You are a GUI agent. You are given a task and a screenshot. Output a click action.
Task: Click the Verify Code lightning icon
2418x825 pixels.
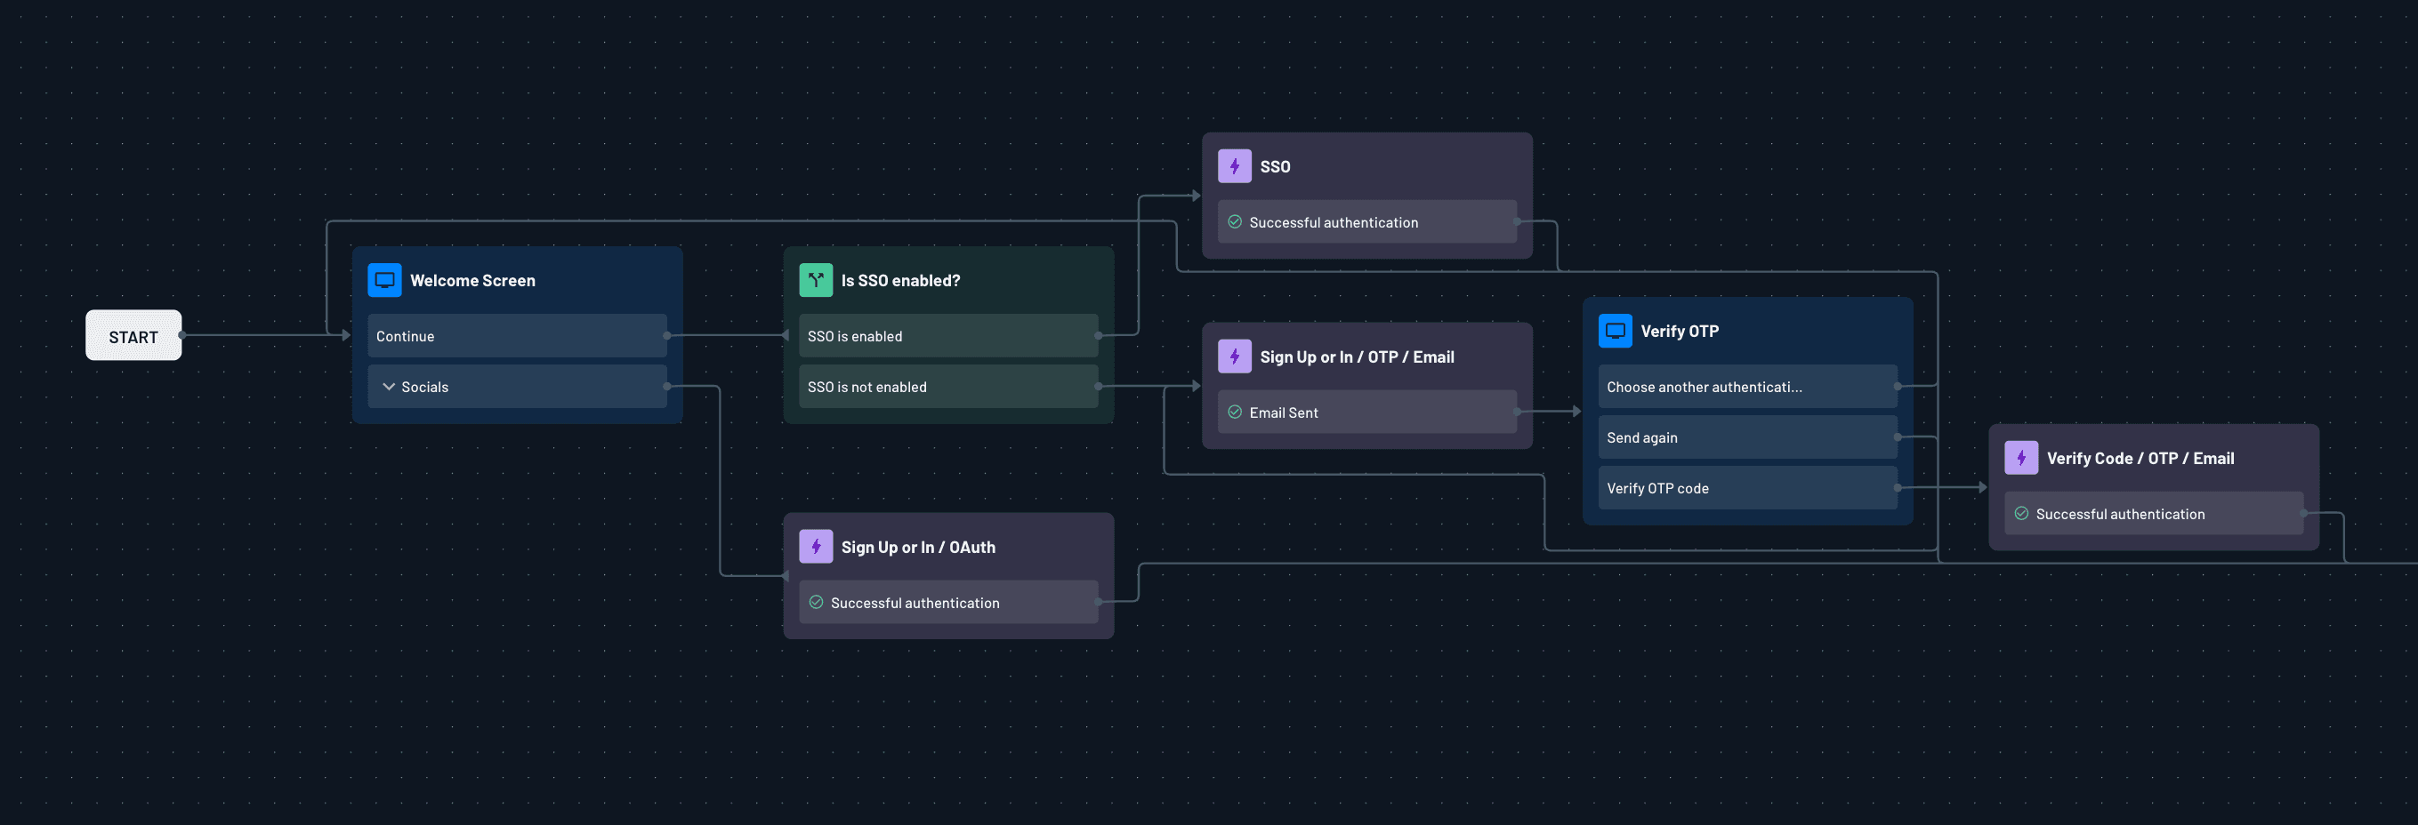click(x=2020, y=458)
